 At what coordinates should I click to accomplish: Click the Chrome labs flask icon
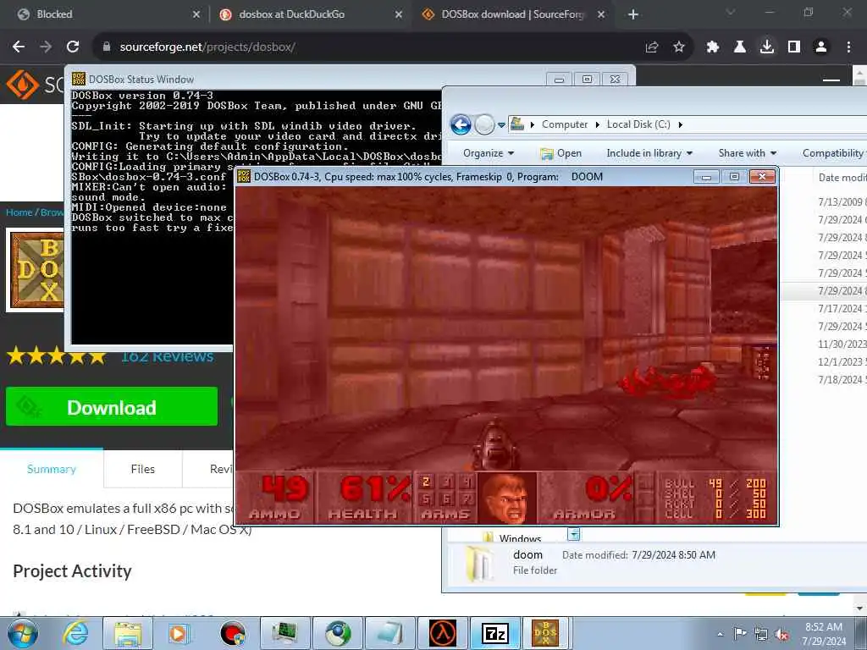740,47
